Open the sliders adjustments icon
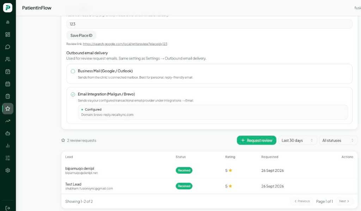This screenshot has width=361, height=211. point(8,158)
